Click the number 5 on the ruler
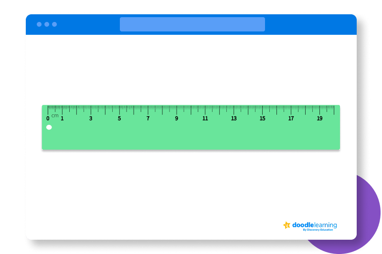Viewport: 382px width, 254px height. (119, 118)
